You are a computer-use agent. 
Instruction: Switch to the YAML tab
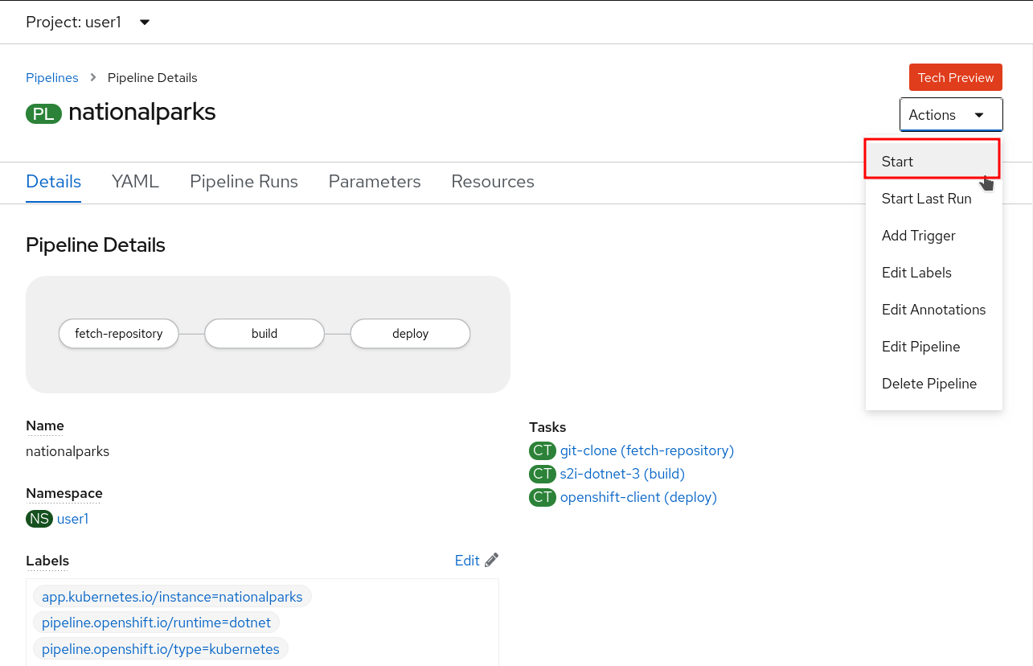(134, 182)
